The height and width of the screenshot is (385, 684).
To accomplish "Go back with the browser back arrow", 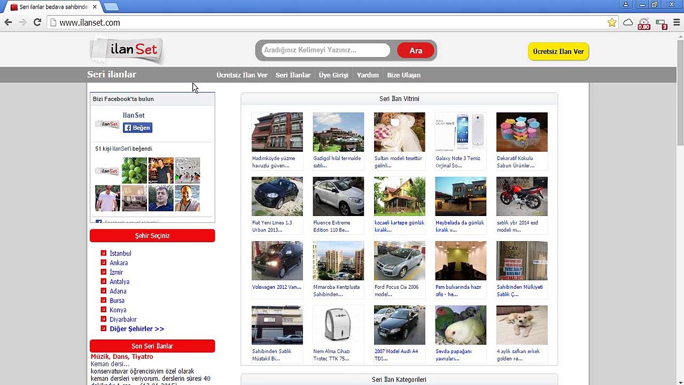I will click(x=8, y=22).
